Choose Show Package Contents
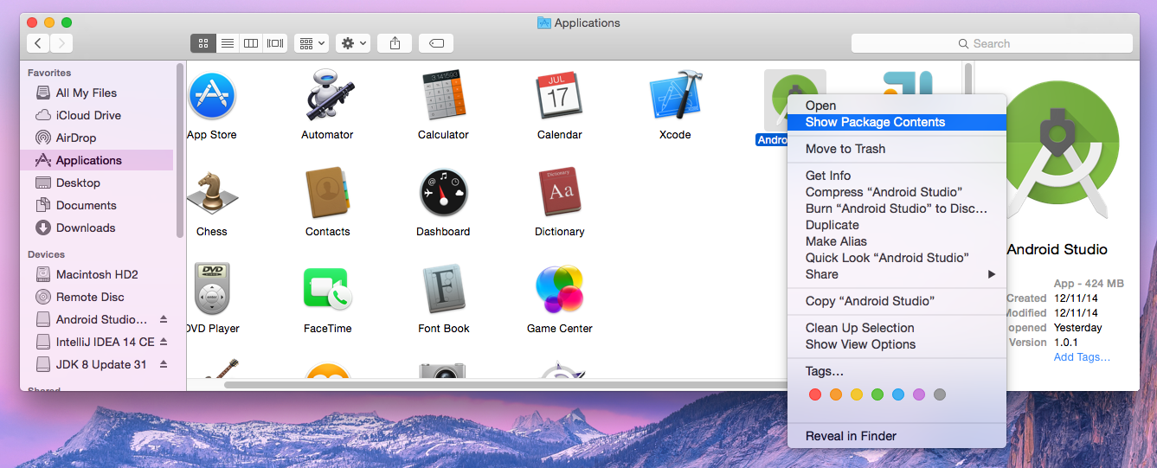This screenshot has height=468, width=1157. point(897,122)
